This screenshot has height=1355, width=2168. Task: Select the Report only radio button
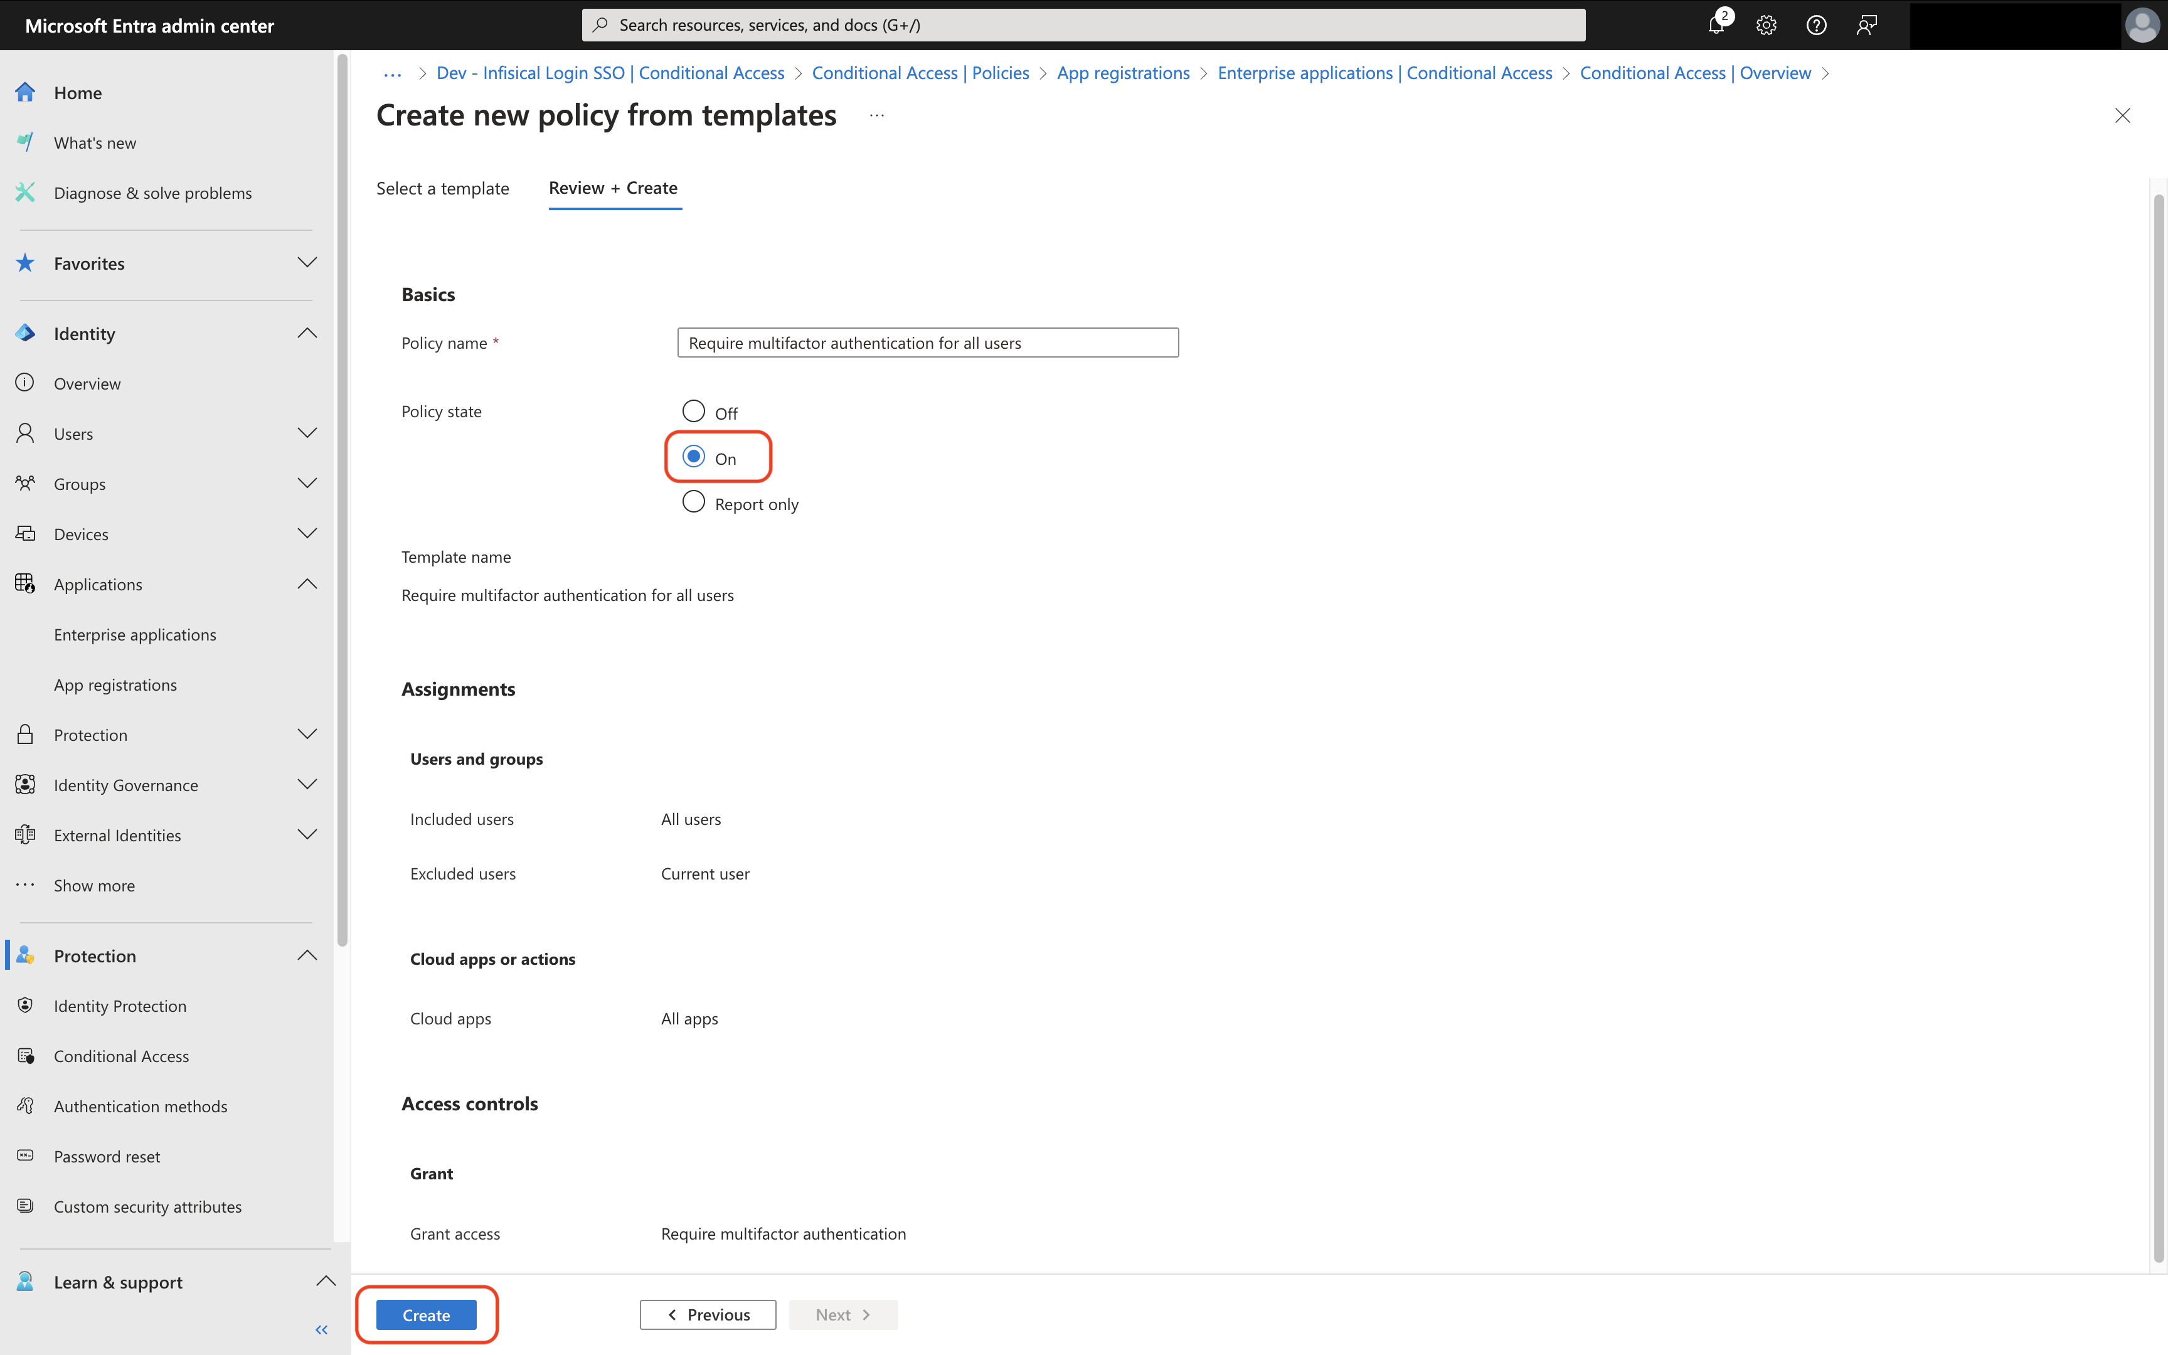pyautogui.click(x=693, y=502)
